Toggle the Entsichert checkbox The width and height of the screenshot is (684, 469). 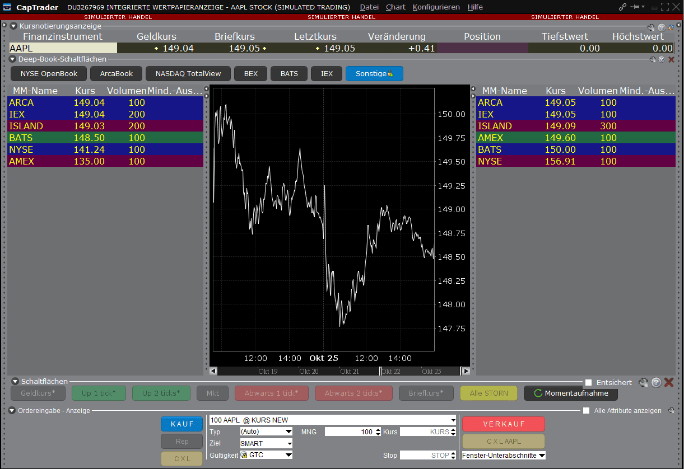click(588, 382)
